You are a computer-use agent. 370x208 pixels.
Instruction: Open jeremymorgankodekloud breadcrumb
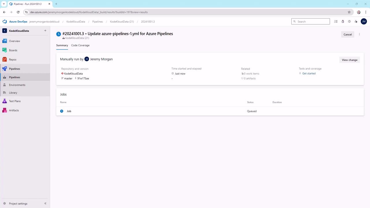pyautogui.click(x=44, y=22)
